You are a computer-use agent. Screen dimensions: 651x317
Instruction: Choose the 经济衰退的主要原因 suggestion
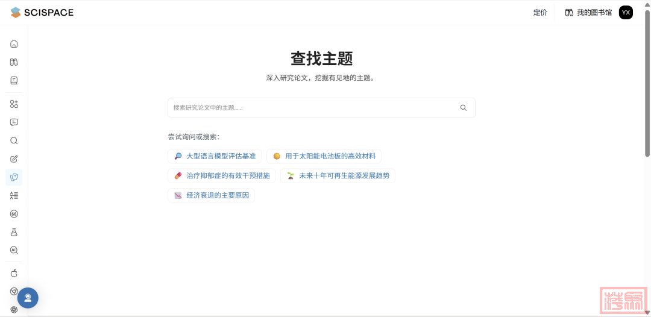(x=211, y=195)
